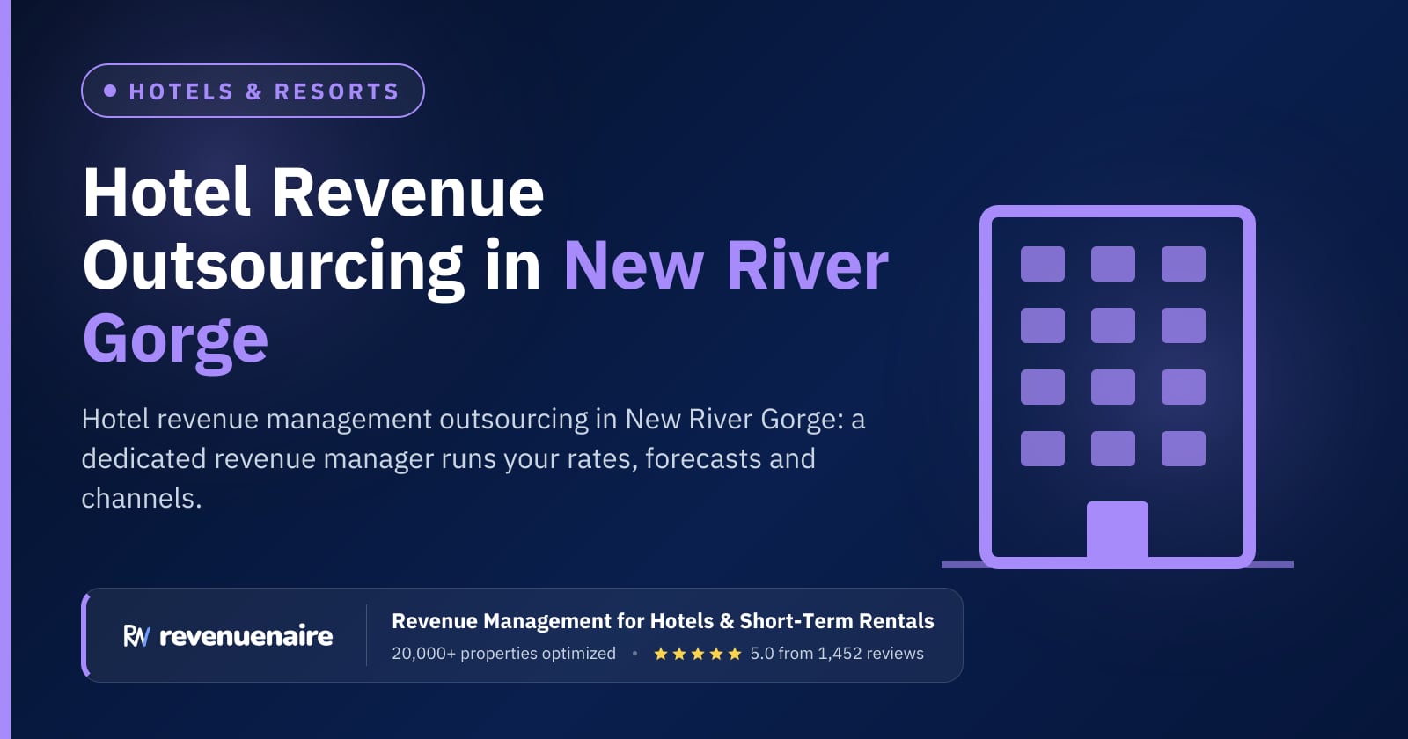Select the purple hotel building icon
The height and width of the screenshot is (739, 1408).
pyautogui.click(x=1118, y=387)
